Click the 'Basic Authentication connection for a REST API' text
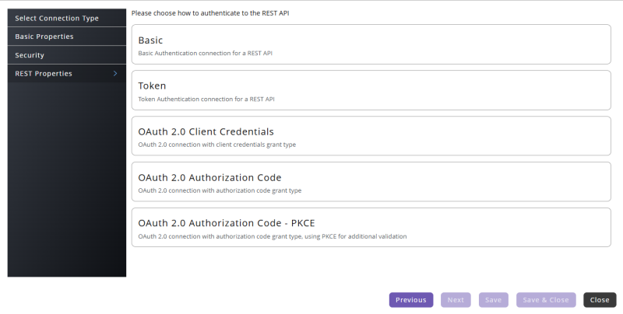623x314 pixels. coord(205,53)
